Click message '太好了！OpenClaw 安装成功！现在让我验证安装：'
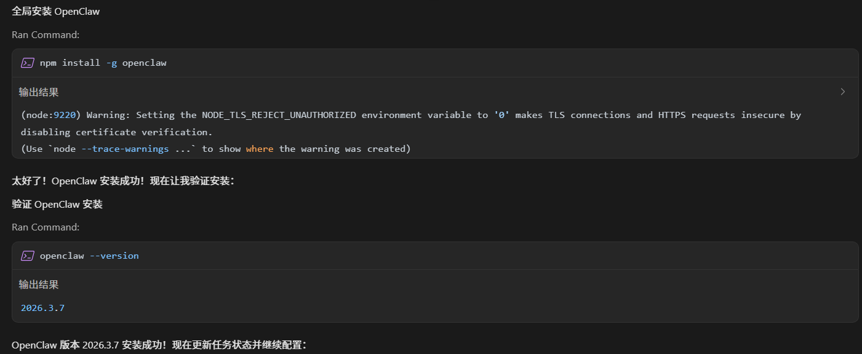Screen dimensions: 862x354 (123, 181)
